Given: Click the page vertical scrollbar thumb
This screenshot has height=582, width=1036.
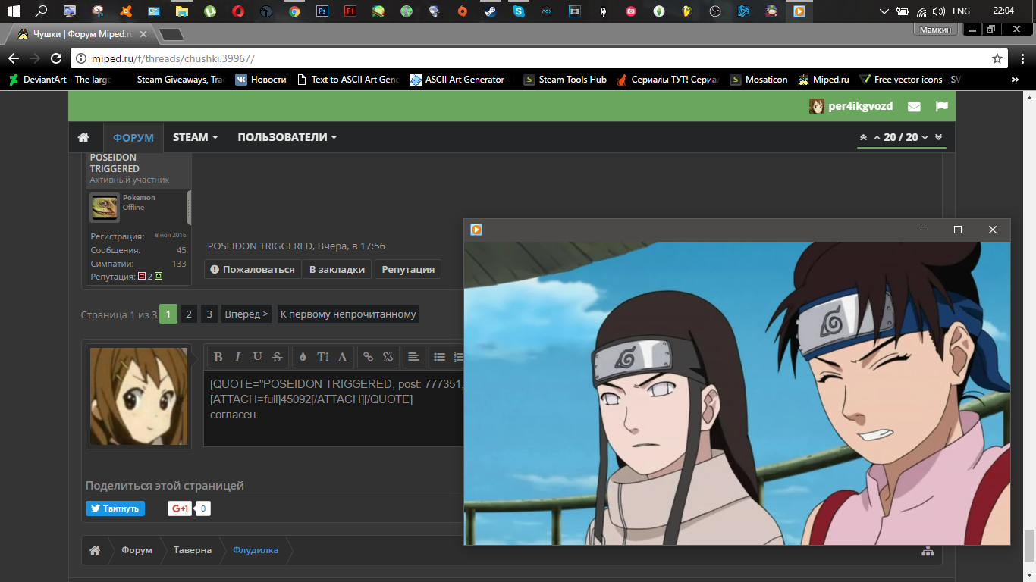Looking at the screenshot, I should click(x=1029, y=544).
